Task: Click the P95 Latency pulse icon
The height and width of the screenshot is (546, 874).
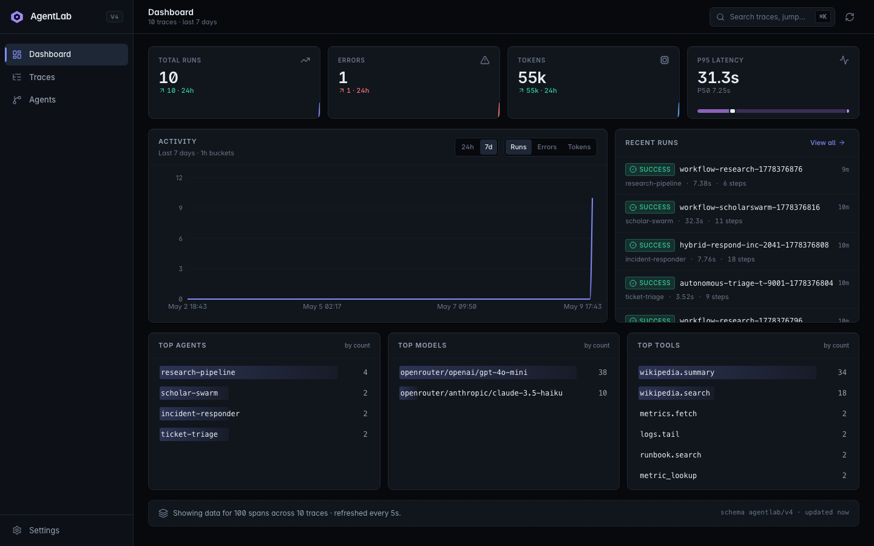Action: pos(844,60)
